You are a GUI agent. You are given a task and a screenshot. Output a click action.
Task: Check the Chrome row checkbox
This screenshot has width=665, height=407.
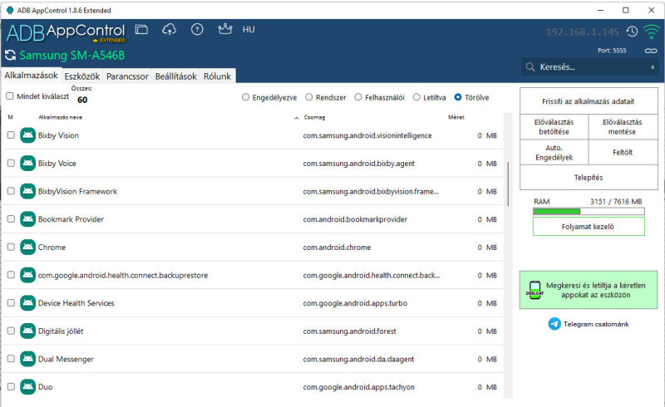pyautogui.click(x=11, y=248)
